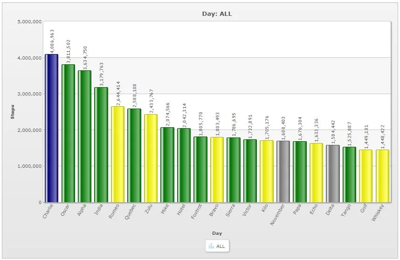Click the yellow Echo bar

pyautogui.click(x=316, y=173)
